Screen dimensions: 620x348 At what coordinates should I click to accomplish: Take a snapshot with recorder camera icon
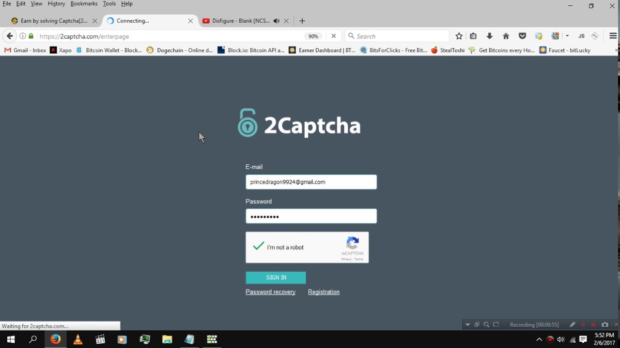(x=605, y=325)
